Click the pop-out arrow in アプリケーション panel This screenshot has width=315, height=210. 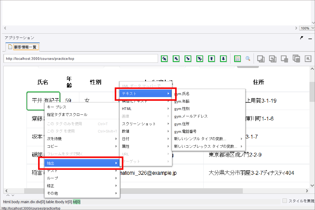tap(302, 38)
